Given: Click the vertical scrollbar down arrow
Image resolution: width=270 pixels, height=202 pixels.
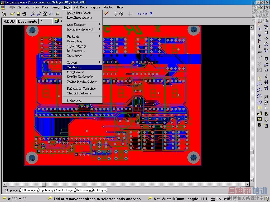Looking at the screenshot, I should click(x=252, y=180).
